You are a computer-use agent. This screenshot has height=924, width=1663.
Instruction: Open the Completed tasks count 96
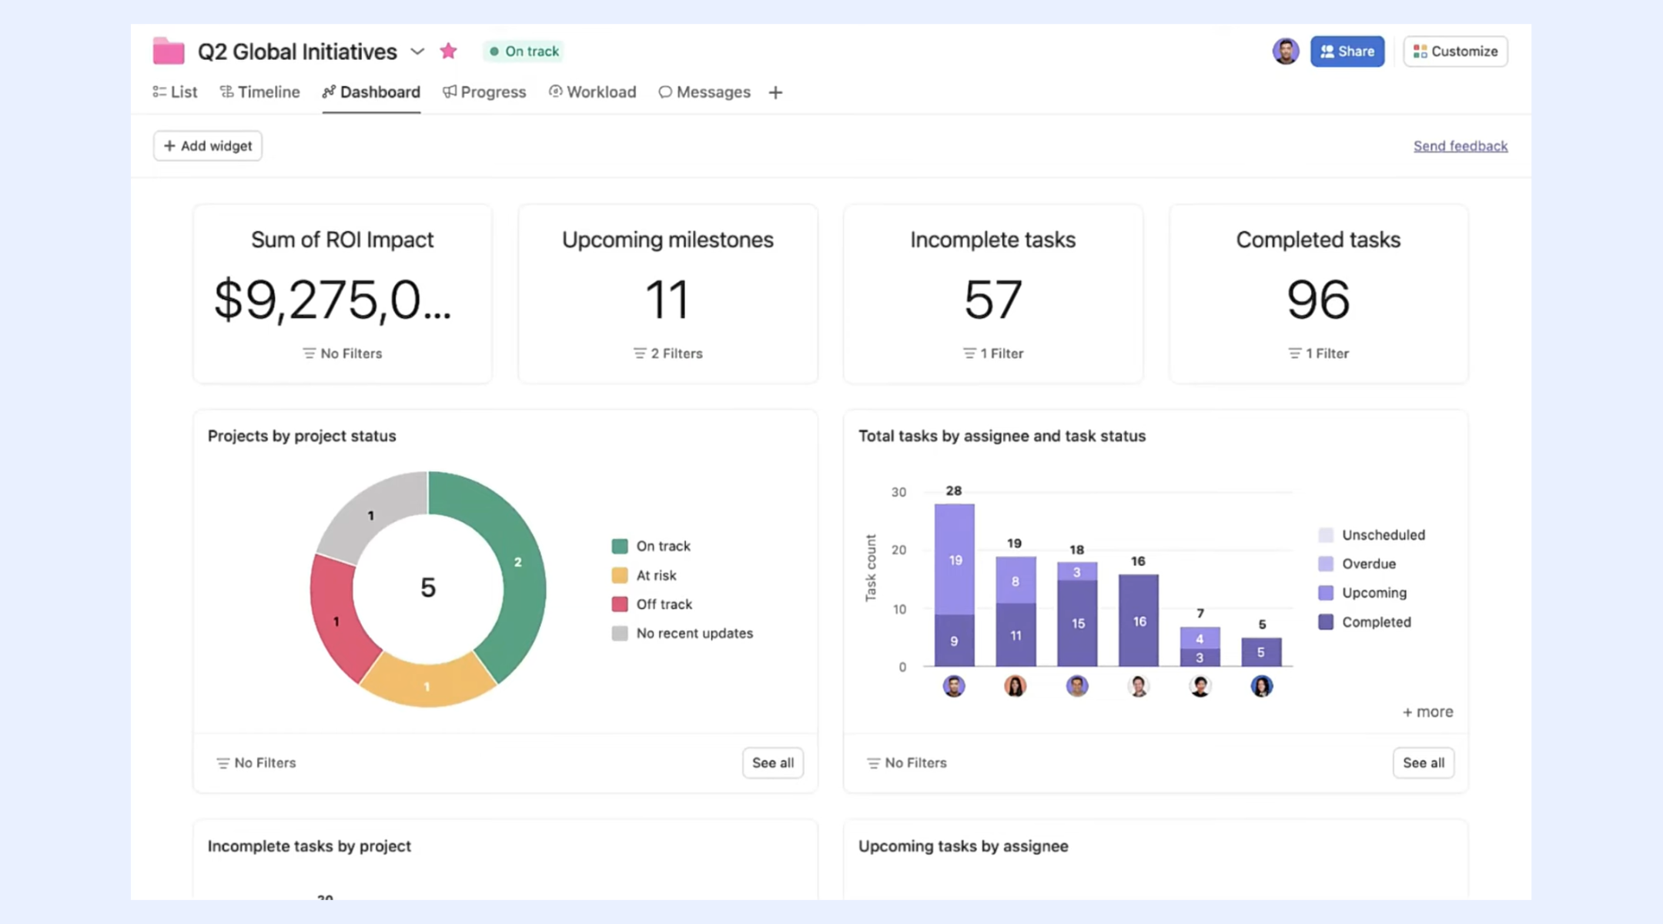tap(1318, 299)
